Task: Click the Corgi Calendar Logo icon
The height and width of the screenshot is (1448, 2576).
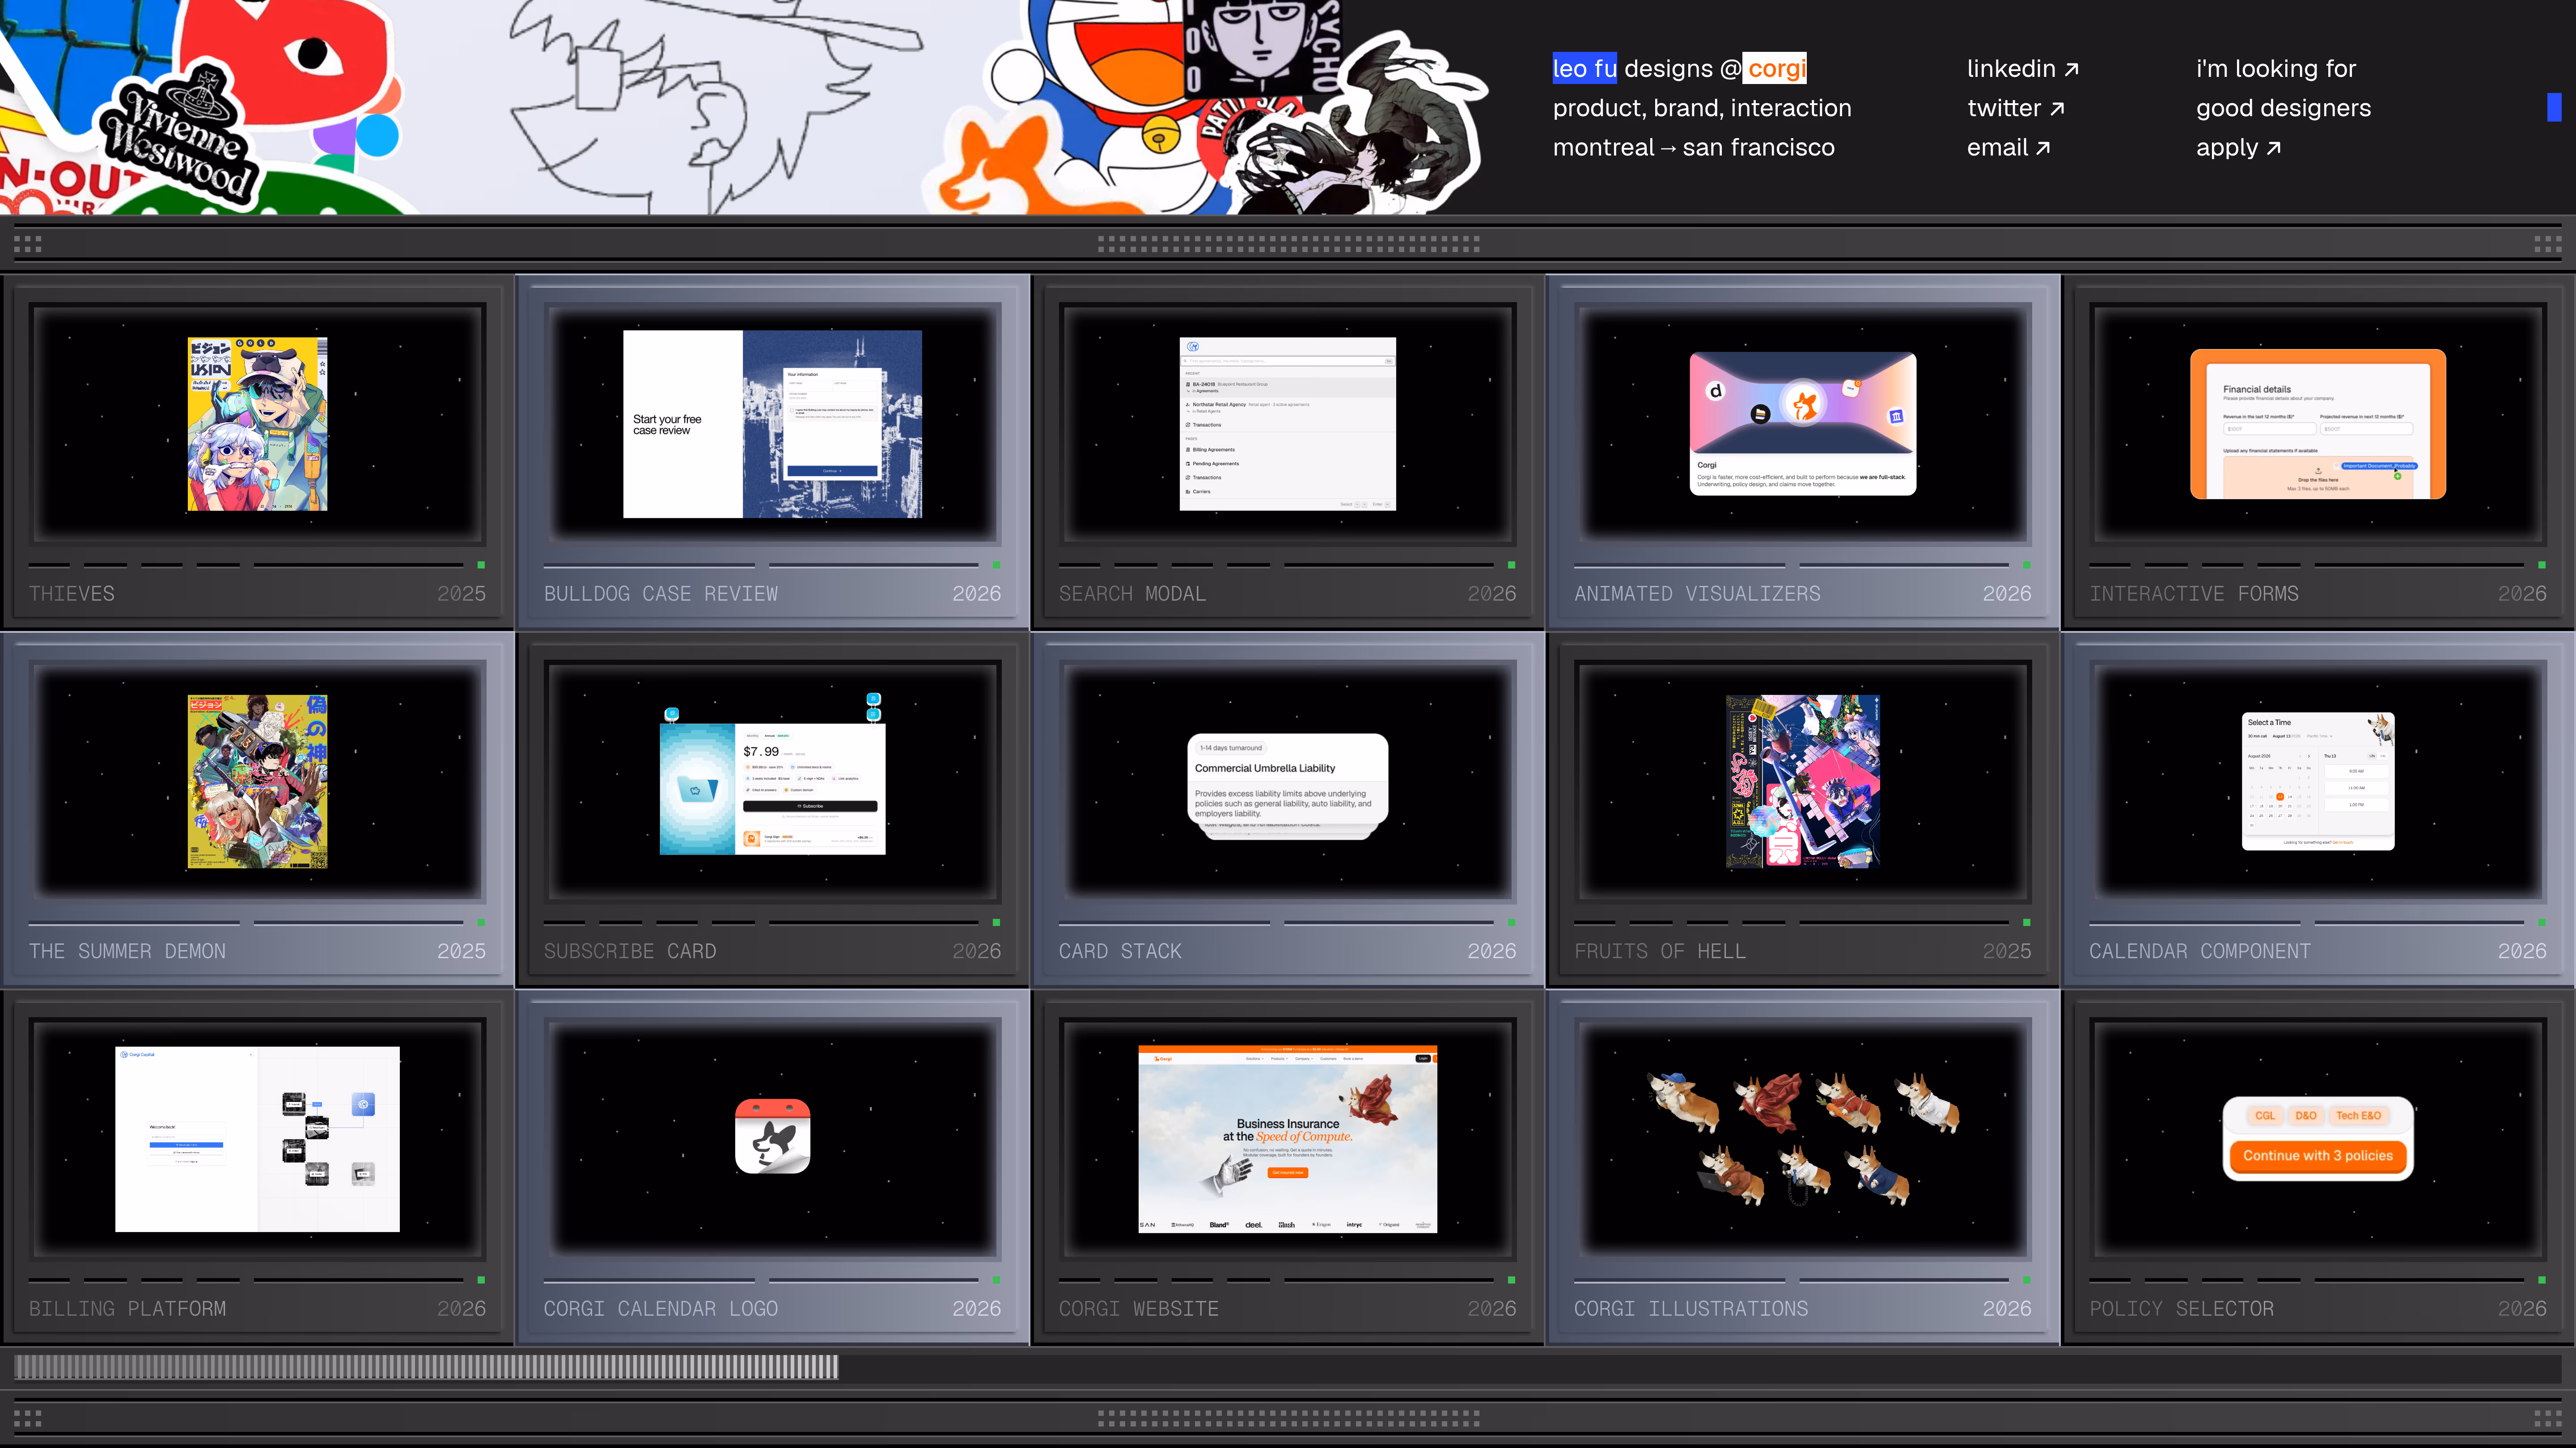Action: (x=772, y=1136)
